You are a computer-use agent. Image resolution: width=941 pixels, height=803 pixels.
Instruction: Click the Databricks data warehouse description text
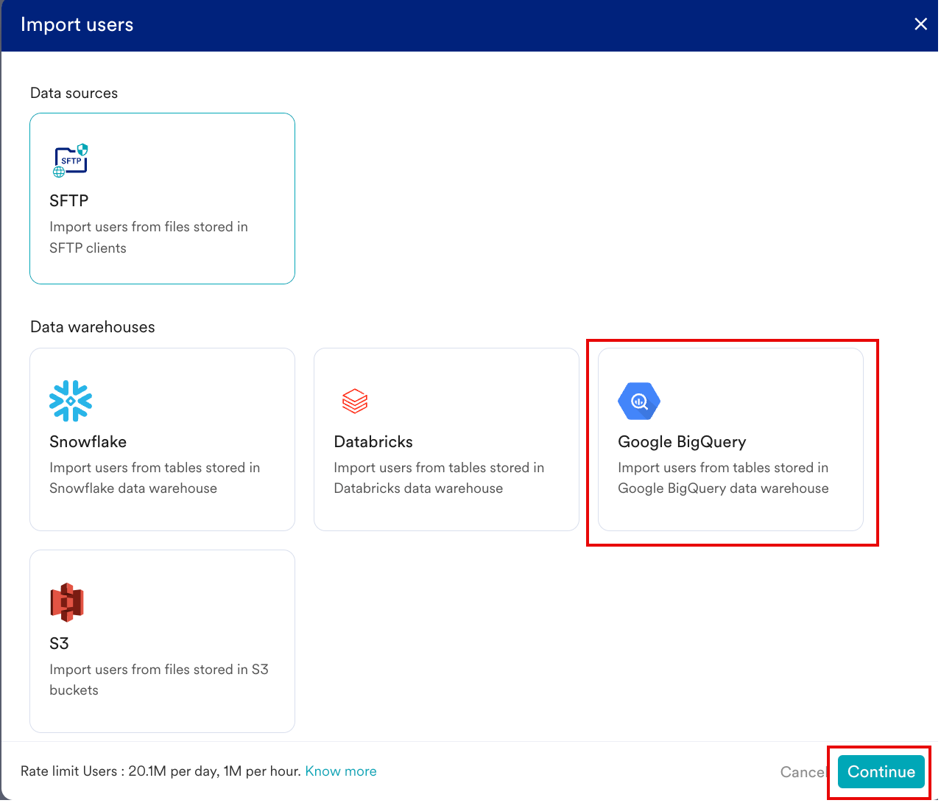click(x=439, y=478)
